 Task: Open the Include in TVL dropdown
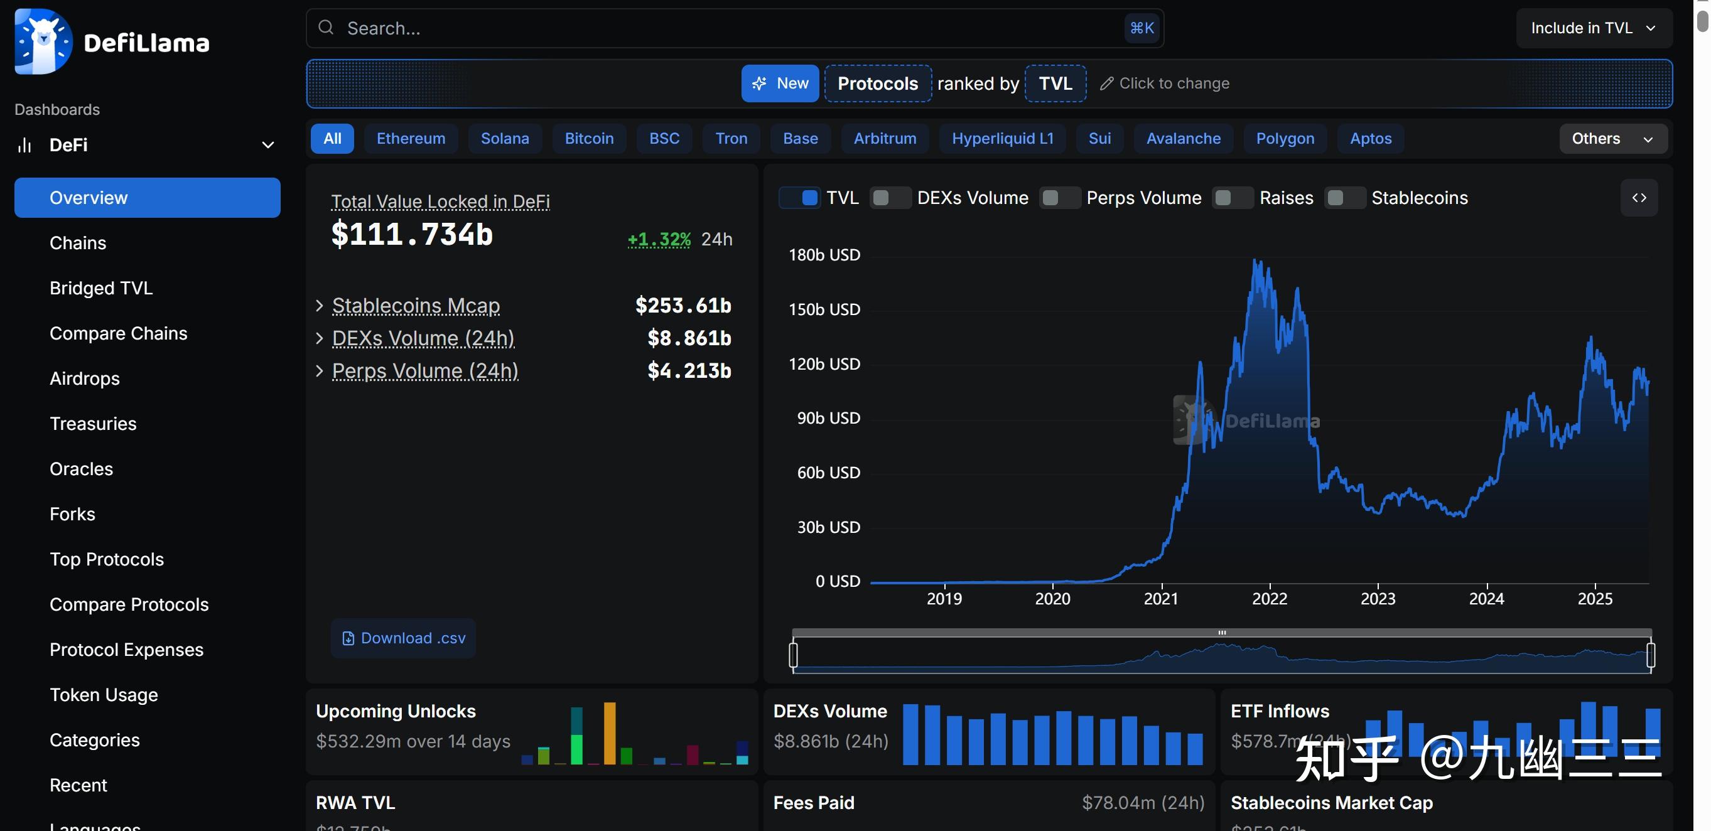pyautogui.click(x=1593, y=28)
